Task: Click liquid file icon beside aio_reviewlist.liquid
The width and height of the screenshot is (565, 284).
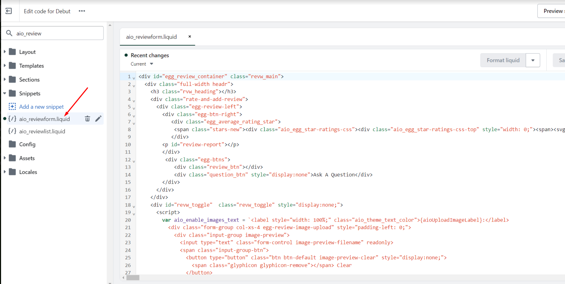Action: tap(12, 131)
